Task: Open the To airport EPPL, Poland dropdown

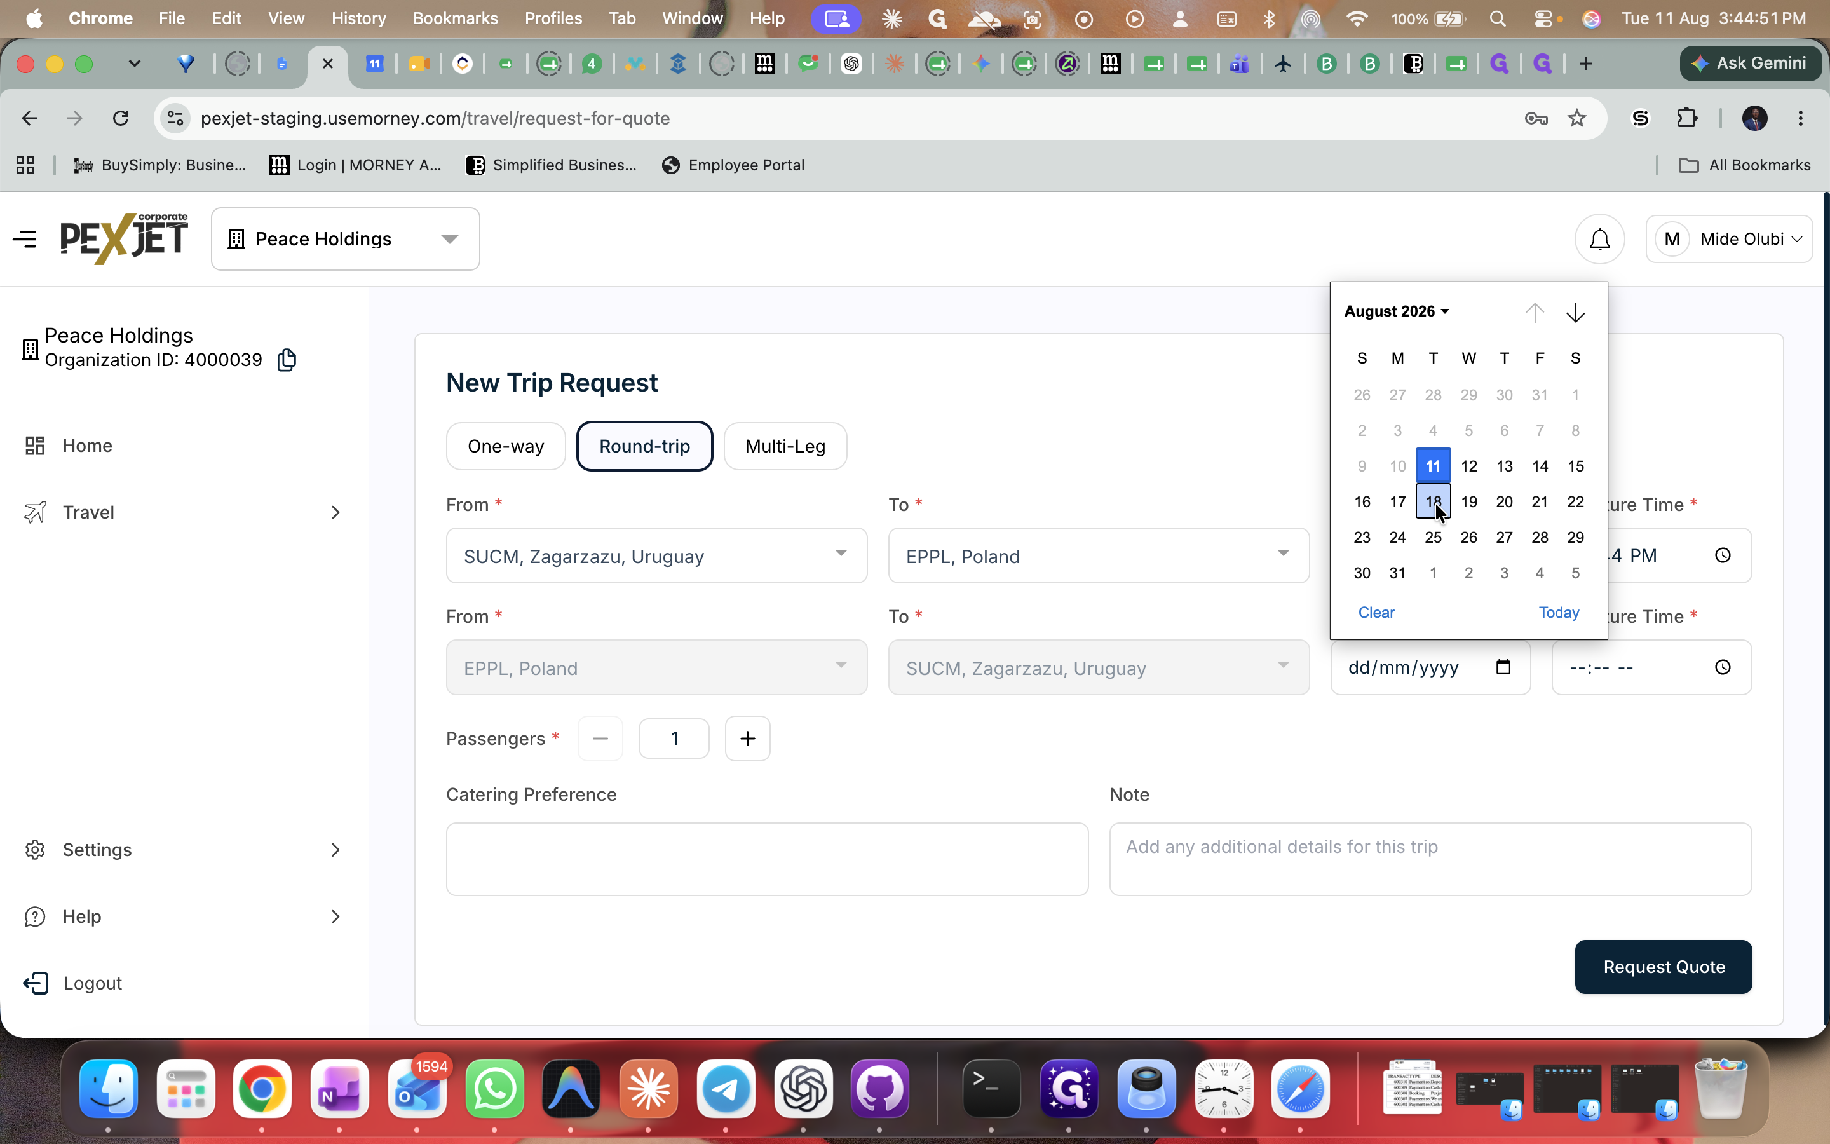Action: pos(1099,555)
